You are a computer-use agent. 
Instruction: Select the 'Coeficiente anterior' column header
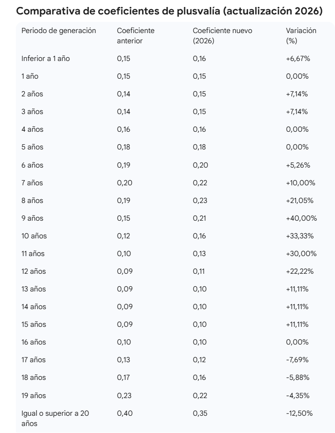[136, 36]
